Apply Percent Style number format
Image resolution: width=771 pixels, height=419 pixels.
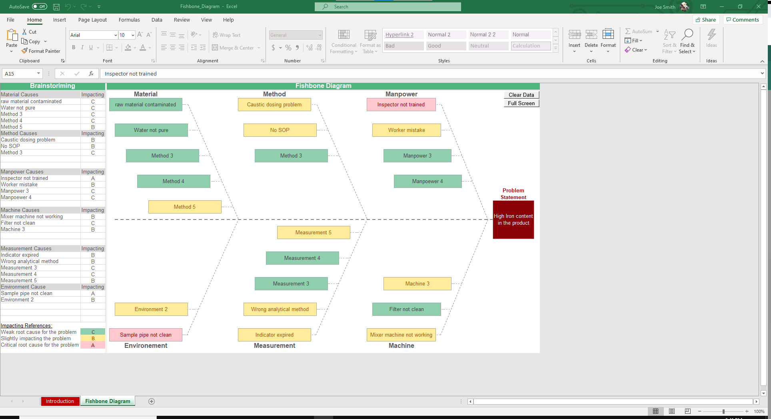288,48
